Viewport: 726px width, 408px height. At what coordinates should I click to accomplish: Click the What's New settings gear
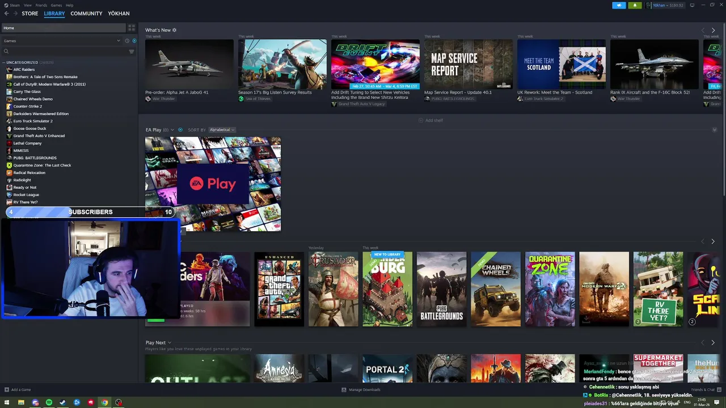(x=174, y=30)
